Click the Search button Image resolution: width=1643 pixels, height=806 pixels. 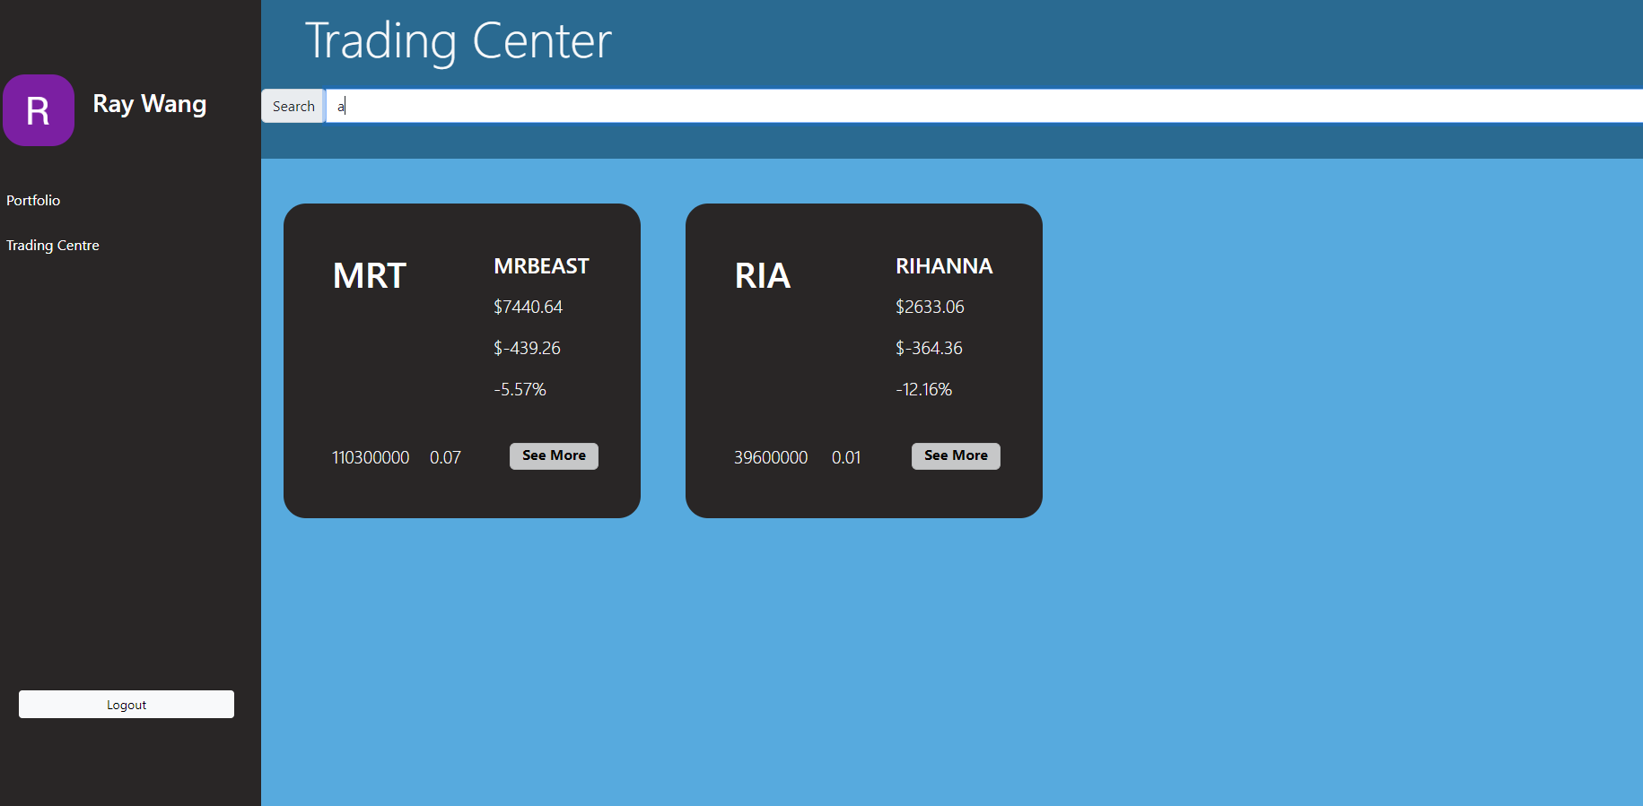[293, 106]
